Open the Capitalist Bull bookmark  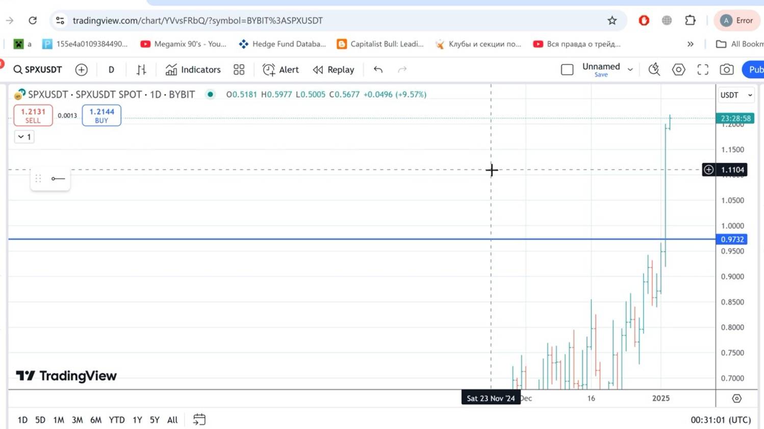[x=380, y=44]
